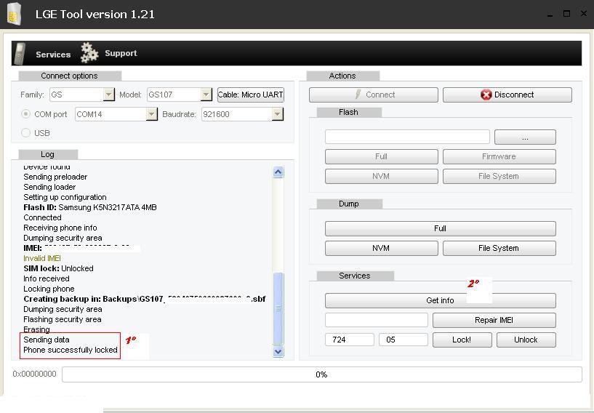Click the gears icon beside Support
The image size is (594, 413).
click(x=89, y=52)
